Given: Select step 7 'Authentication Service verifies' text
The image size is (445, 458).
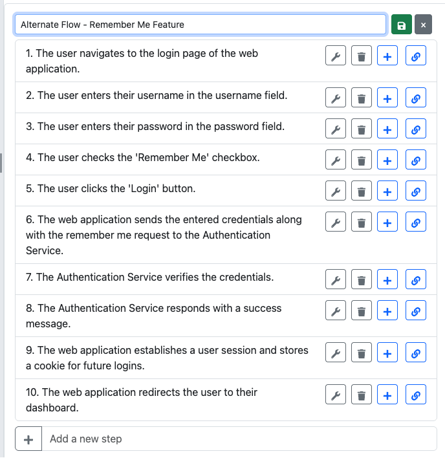Looking at the screenshot, I should click(149, 278).
